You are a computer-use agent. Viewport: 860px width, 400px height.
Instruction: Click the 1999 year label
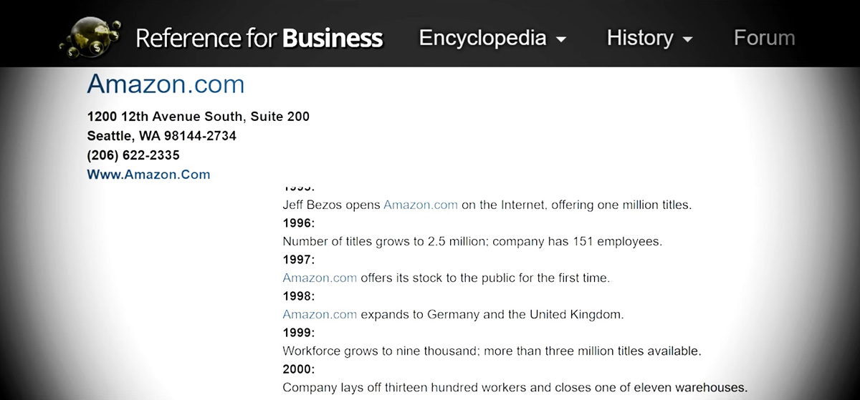pos(299,333)
